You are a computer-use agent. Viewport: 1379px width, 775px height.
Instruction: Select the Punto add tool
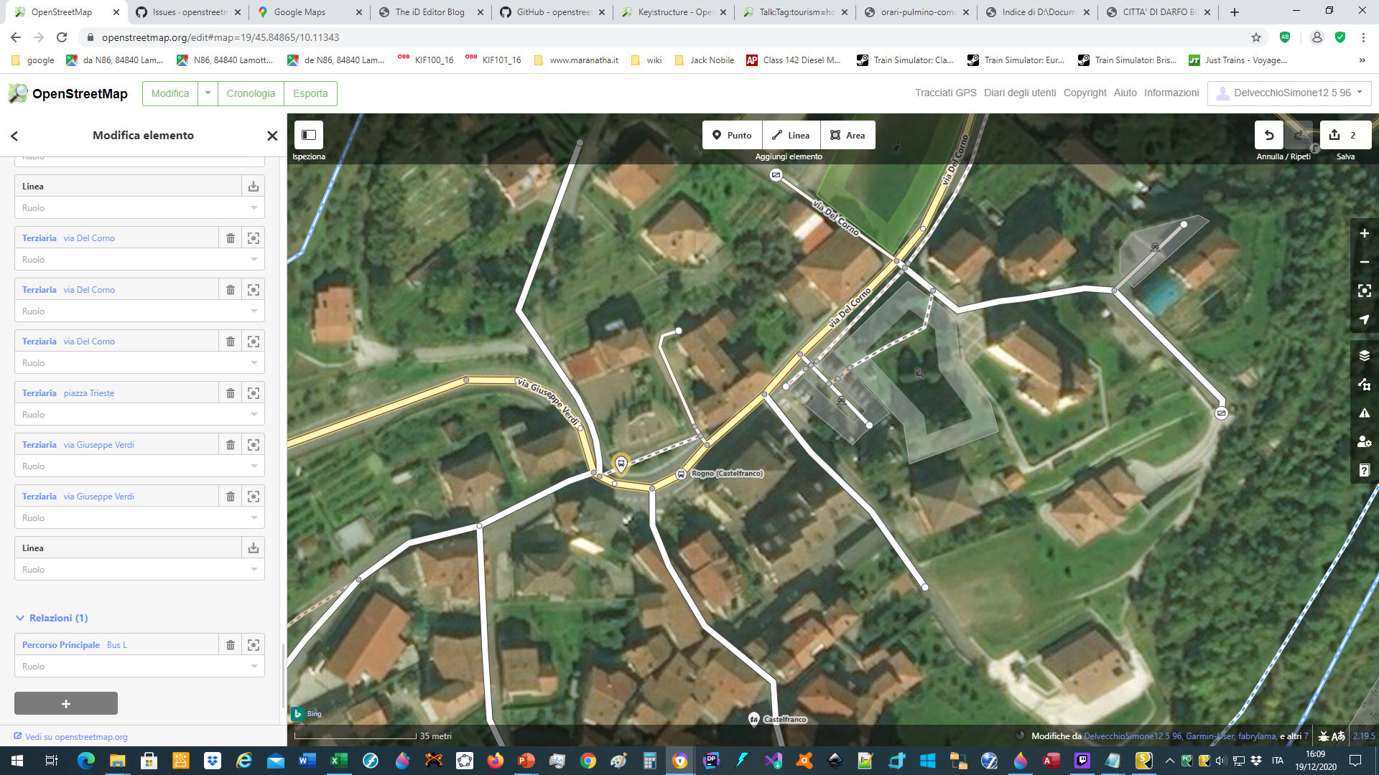732,135
